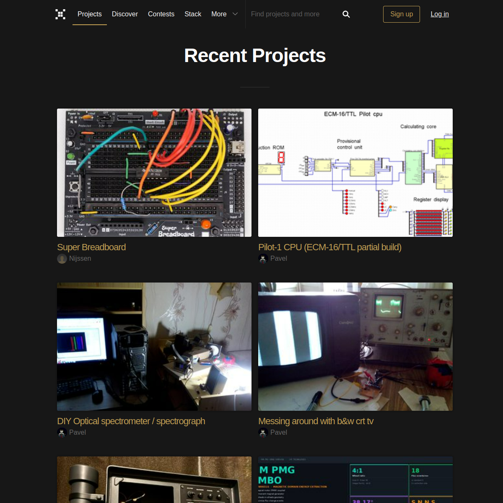This screenshot has height=503, width=503.
Task: Click the search magnifier icon
Action: pyautogui.click(x=346, y=14)
